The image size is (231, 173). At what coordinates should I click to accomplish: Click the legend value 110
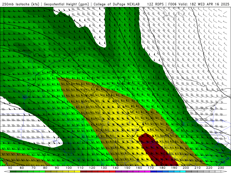point(80,168)
